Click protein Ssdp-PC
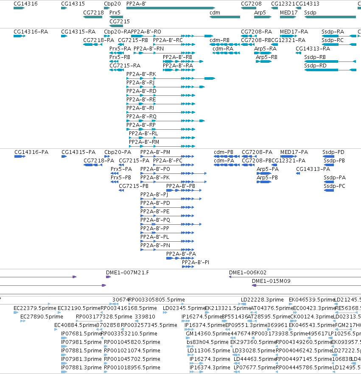The image size is (361, 374). (334, 186)
